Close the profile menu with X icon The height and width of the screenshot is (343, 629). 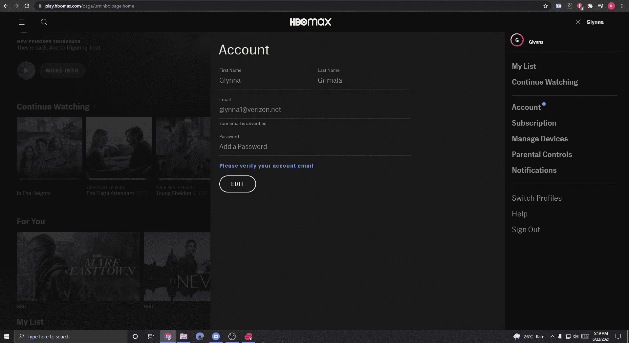click(x=578, y=22)
